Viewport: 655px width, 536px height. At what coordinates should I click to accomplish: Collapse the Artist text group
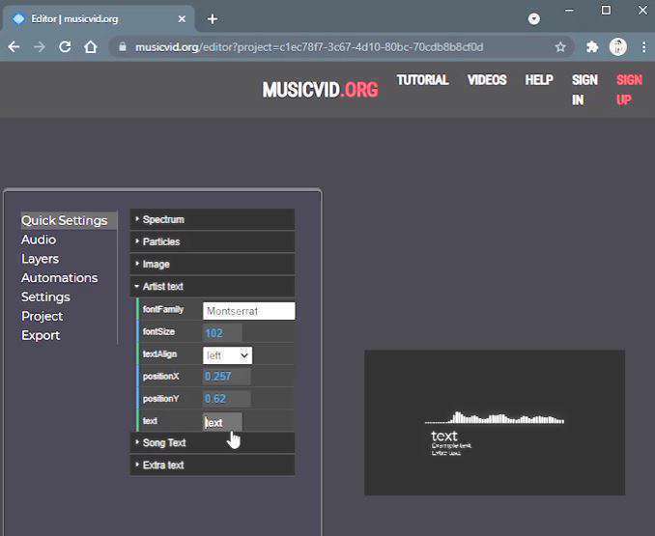(x=213, y=287)
